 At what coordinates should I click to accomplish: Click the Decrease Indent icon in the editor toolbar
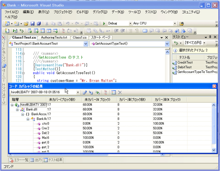[116, 31]
